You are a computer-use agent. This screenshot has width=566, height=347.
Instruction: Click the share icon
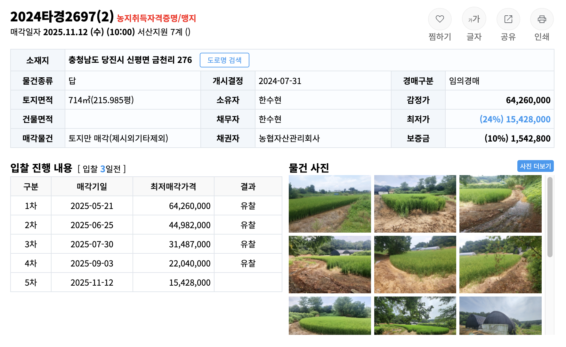(508, 19)
